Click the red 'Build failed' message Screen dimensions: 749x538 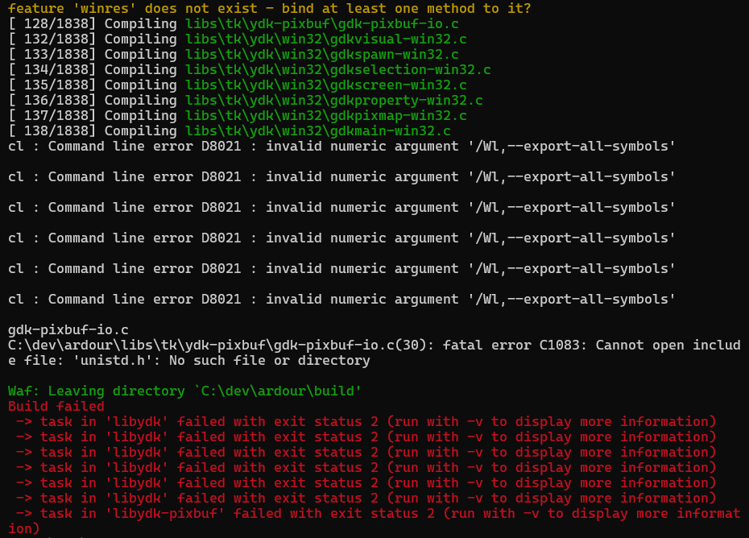point(56,406)
